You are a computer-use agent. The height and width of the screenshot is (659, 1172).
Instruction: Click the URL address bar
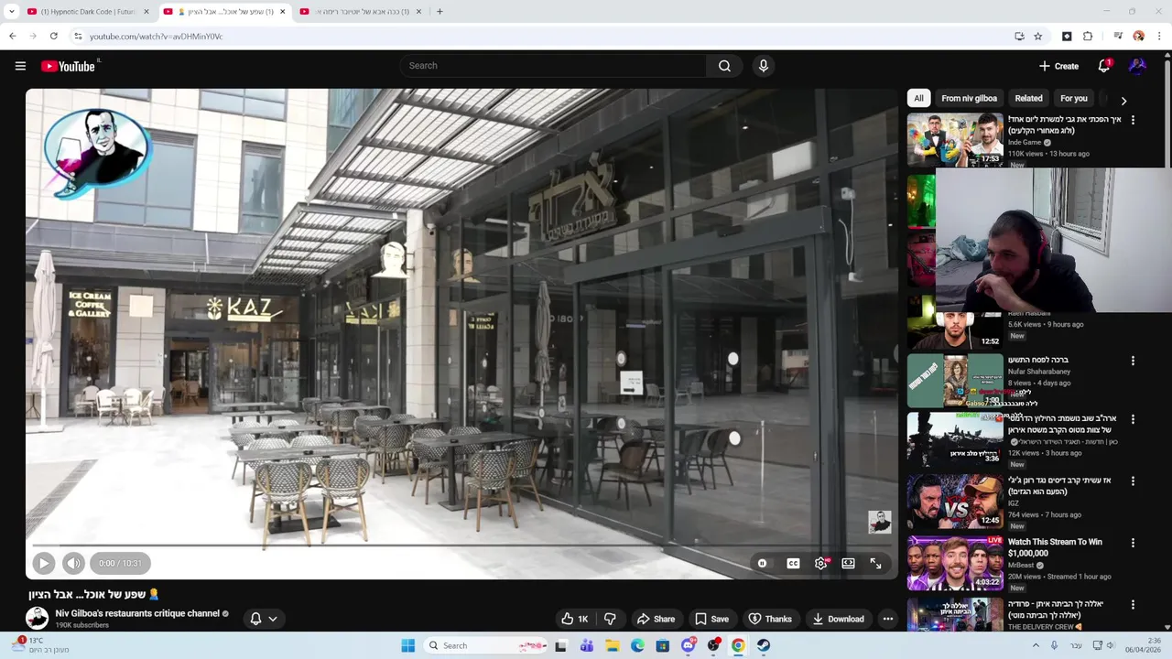[x=540, y=37]
